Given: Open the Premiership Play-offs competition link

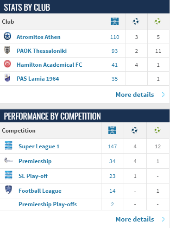Looking at the screenshot, I should tap(48, 204).
